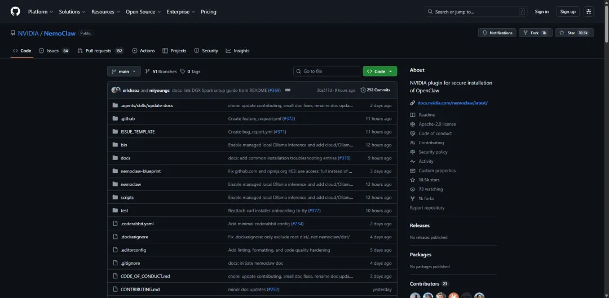The height and width of the screenshot is (298, 609).
Task: Switch to the Insights tab
Action: [x=238, y=51]
